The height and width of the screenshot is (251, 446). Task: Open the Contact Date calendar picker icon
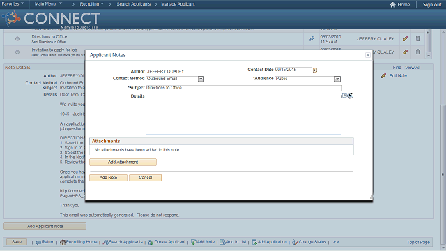tap(315, 70)
